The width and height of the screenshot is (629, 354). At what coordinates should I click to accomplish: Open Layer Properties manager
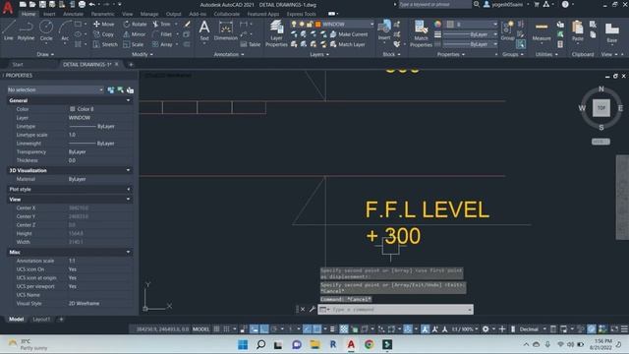(276, 33)
